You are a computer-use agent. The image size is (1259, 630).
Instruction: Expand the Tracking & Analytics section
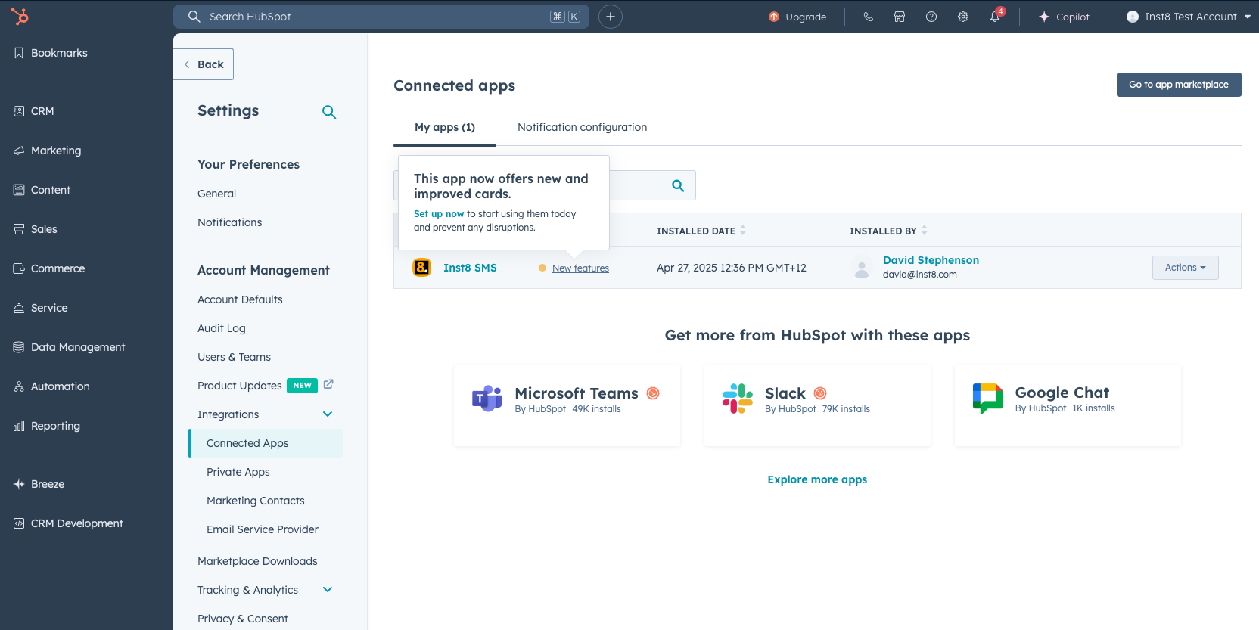pos(328,590)
